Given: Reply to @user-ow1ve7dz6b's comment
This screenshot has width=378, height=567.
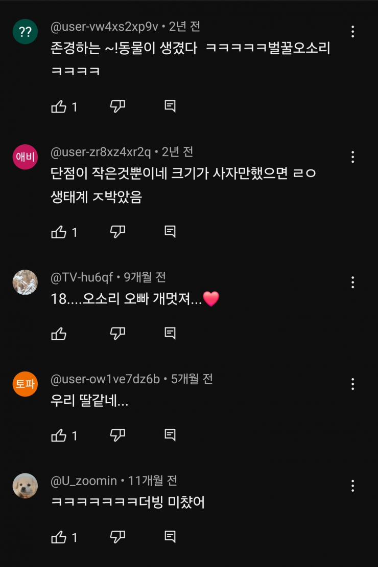Looking at the screenshot, I should pyautogui.click(x=170, y=434).
